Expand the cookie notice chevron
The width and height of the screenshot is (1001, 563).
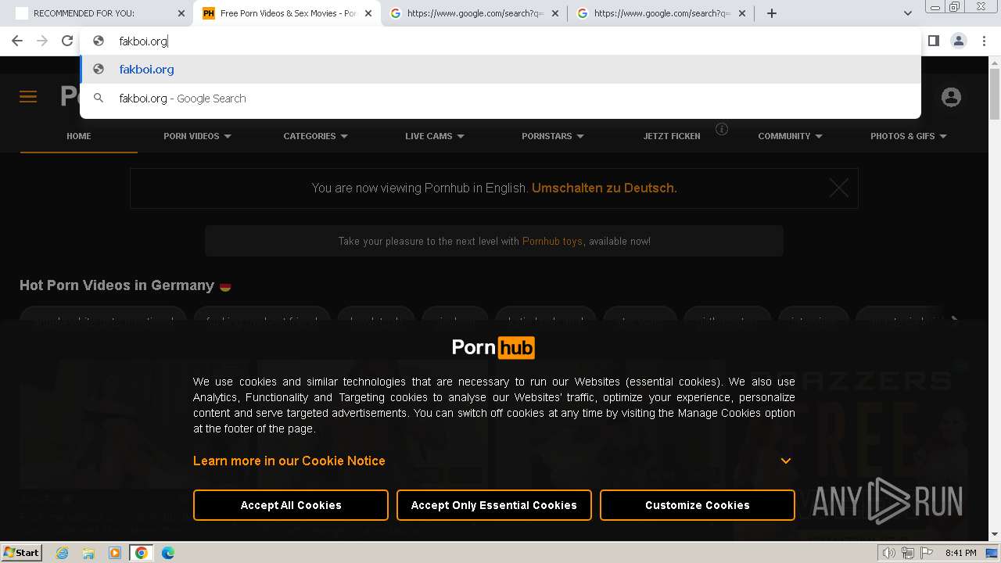pyautogui.click(x=786, y=461)
